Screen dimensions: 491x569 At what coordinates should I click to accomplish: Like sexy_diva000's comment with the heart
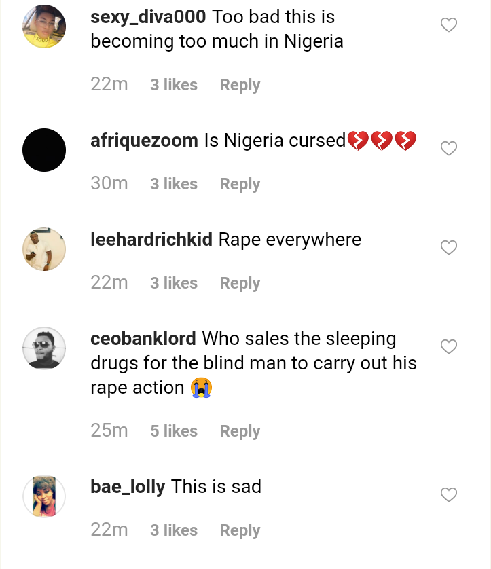(x=449, y=26)
